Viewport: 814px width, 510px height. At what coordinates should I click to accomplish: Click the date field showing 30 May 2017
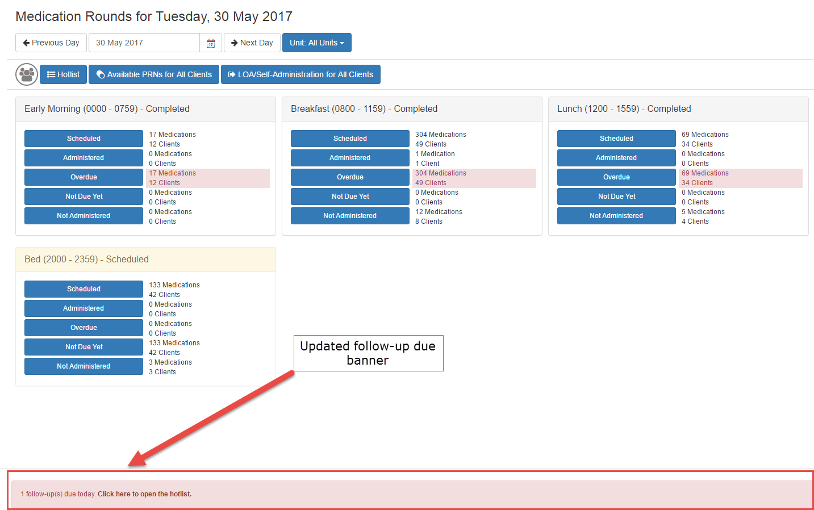click(144, 43)
